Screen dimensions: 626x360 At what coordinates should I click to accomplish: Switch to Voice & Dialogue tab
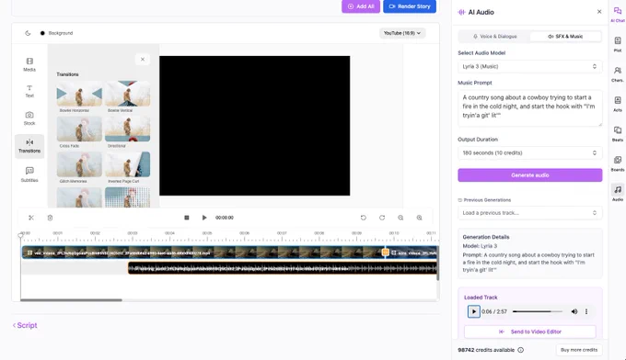pyautogui.click(x=494, y=36)
